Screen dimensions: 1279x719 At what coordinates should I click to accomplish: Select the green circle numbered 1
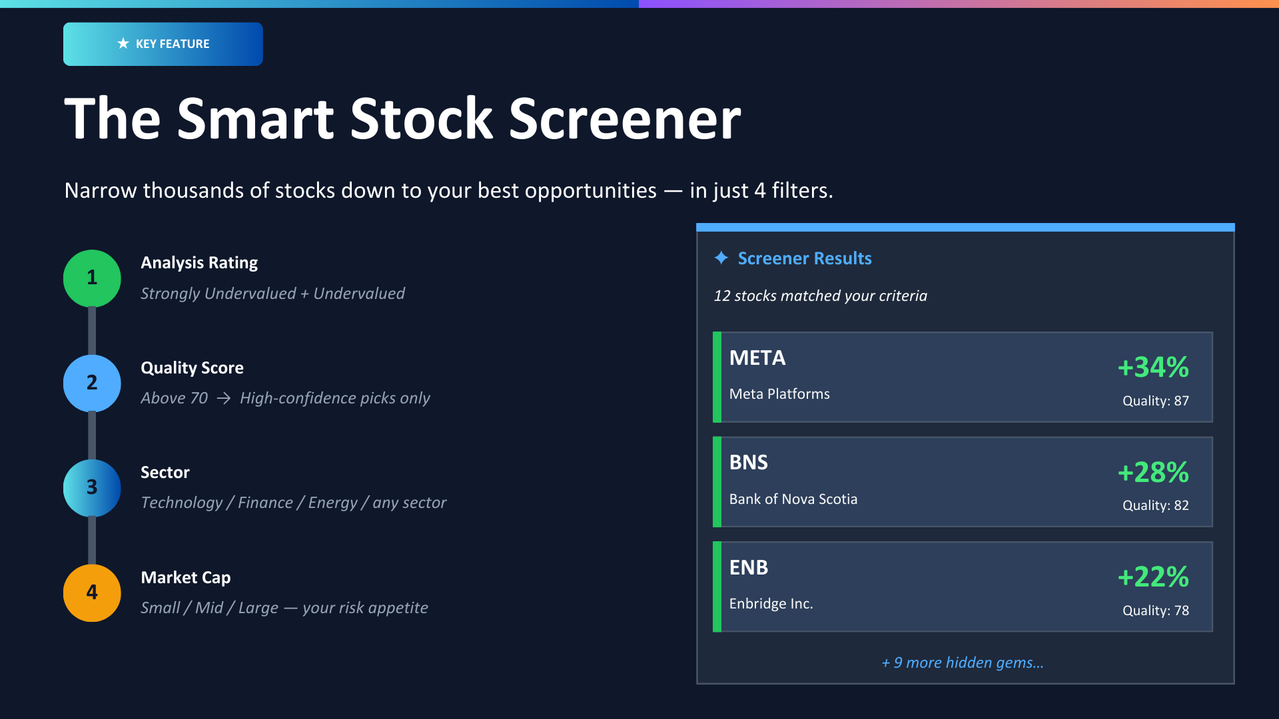91,279
